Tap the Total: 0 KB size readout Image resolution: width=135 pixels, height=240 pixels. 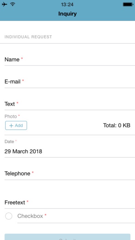tap(117, 126)
